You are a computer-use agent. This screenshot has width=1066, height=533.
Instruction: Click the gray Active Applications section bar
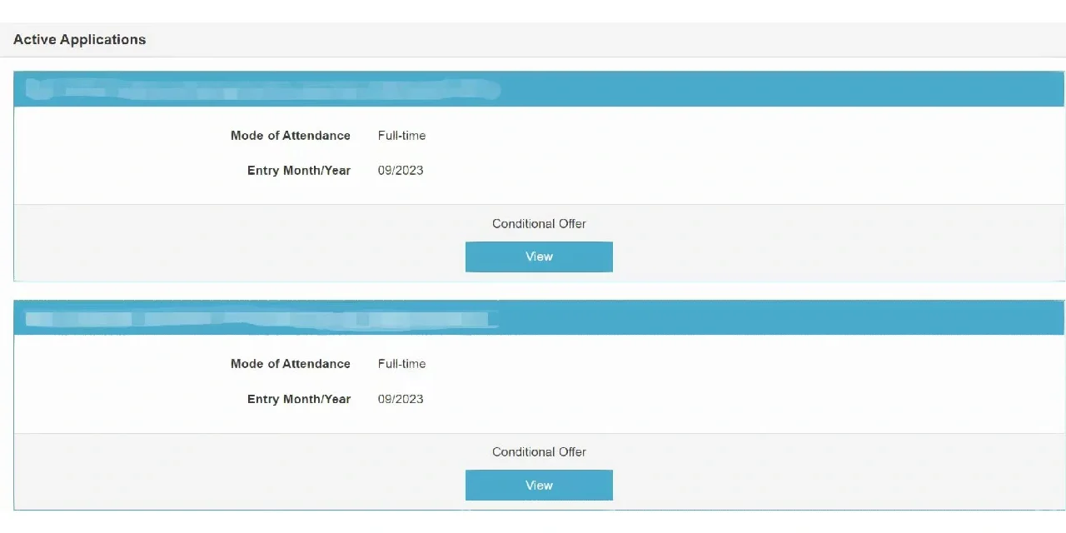[x=583, y=40]
